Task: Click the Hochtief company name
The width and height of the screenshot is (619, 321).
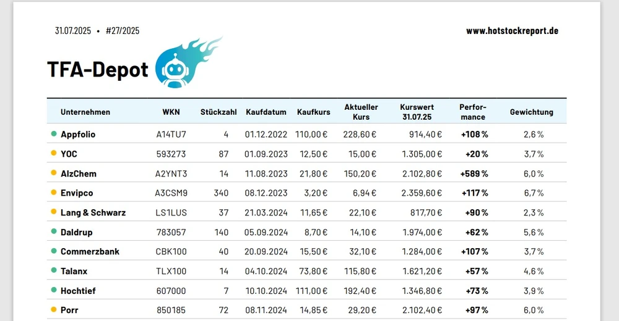Action: point(78,291)
